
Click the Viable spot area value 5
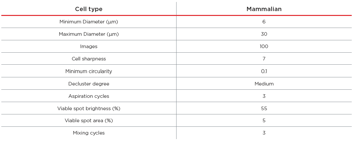tap(264, 121)
